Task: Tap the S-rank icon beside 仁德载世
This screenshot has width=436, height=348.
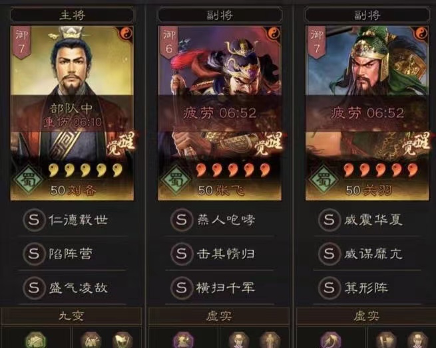Action: click(x=34, y=220)
